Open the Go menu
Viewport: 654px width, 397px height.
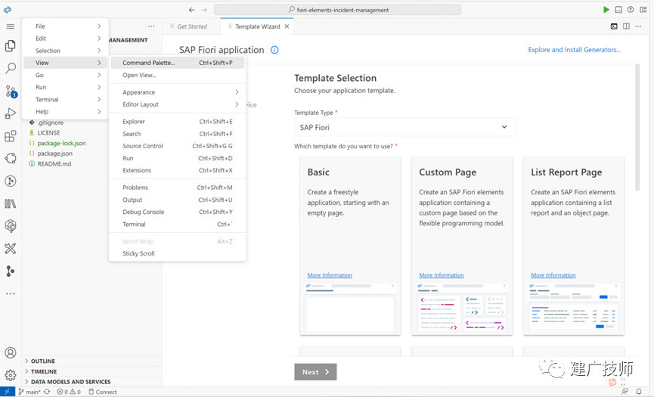[x=65, y=75]
